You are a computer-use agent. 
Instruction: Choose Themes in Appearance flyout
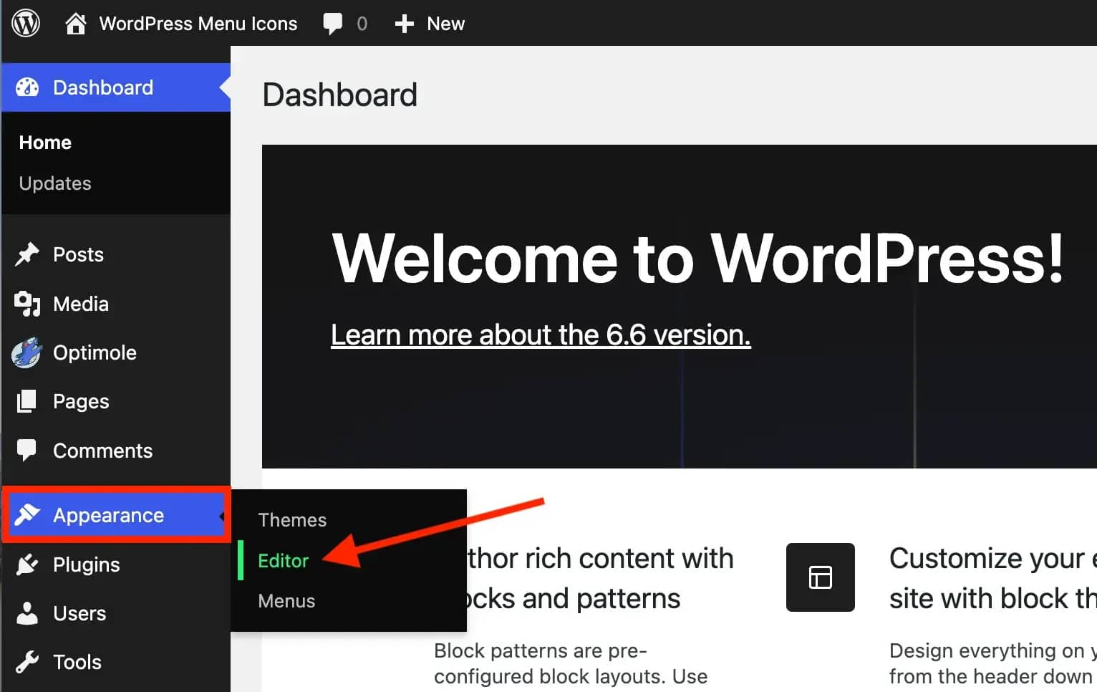pos(292,520)
